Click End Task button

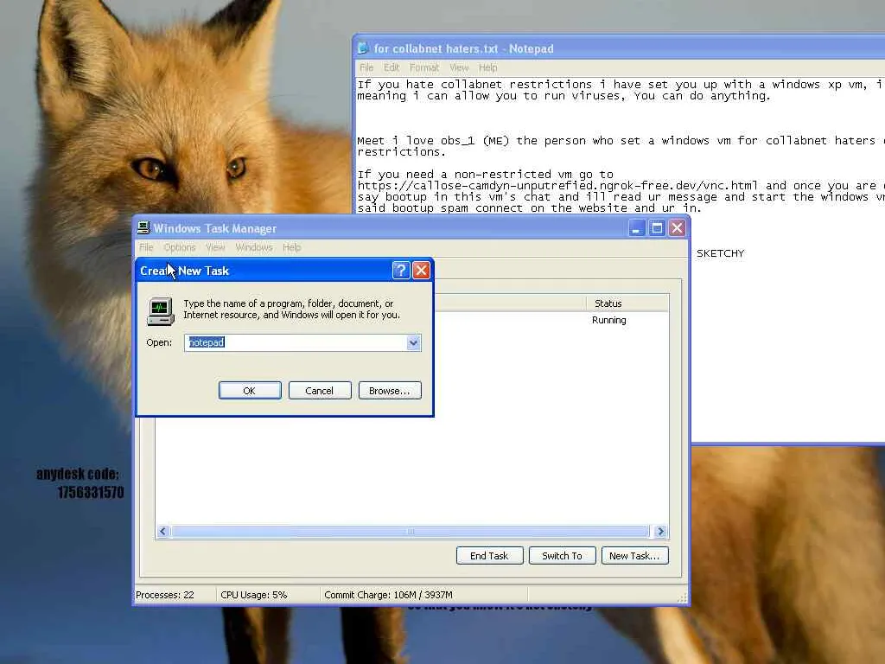(x=489, y=556)
